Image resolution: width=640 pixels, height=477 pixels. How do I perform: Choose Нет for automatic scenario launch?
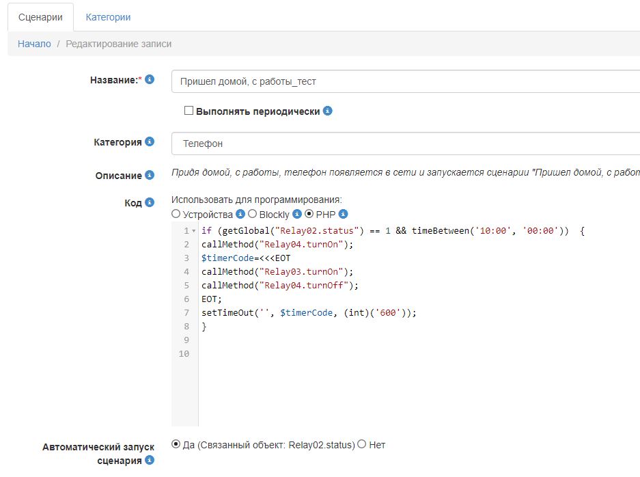362,445
